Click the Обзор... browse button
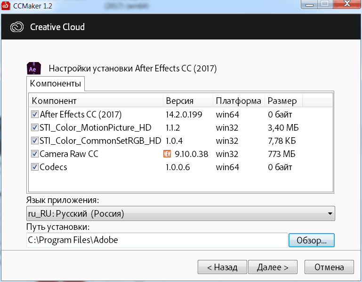This screenshot has width=362, height=282. (x=312, y=240)
